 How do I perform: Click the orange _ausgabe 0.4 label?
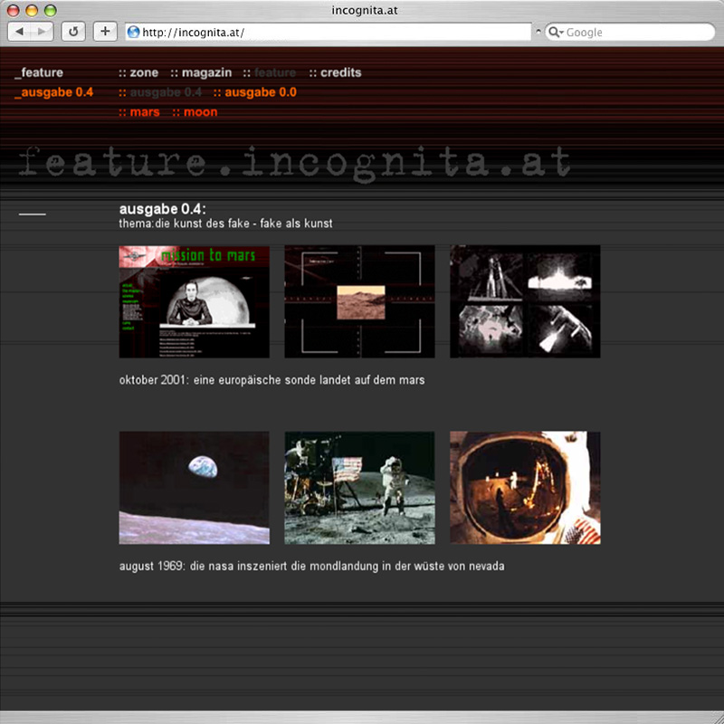click(x=53, y=92)
